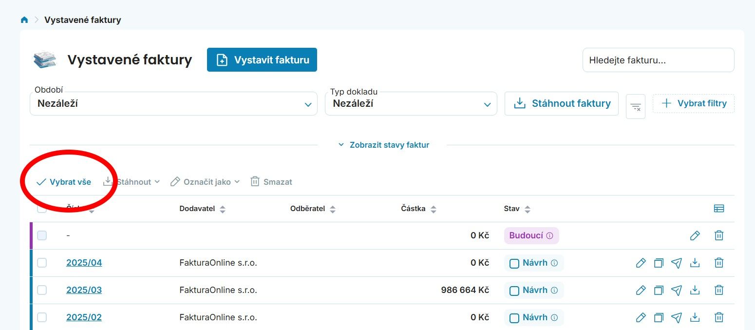Viewport: 755px width, 330px height.
Task: Click the Smazat bulk delete action
Action: pyautogui.click(x=271, y=182)
